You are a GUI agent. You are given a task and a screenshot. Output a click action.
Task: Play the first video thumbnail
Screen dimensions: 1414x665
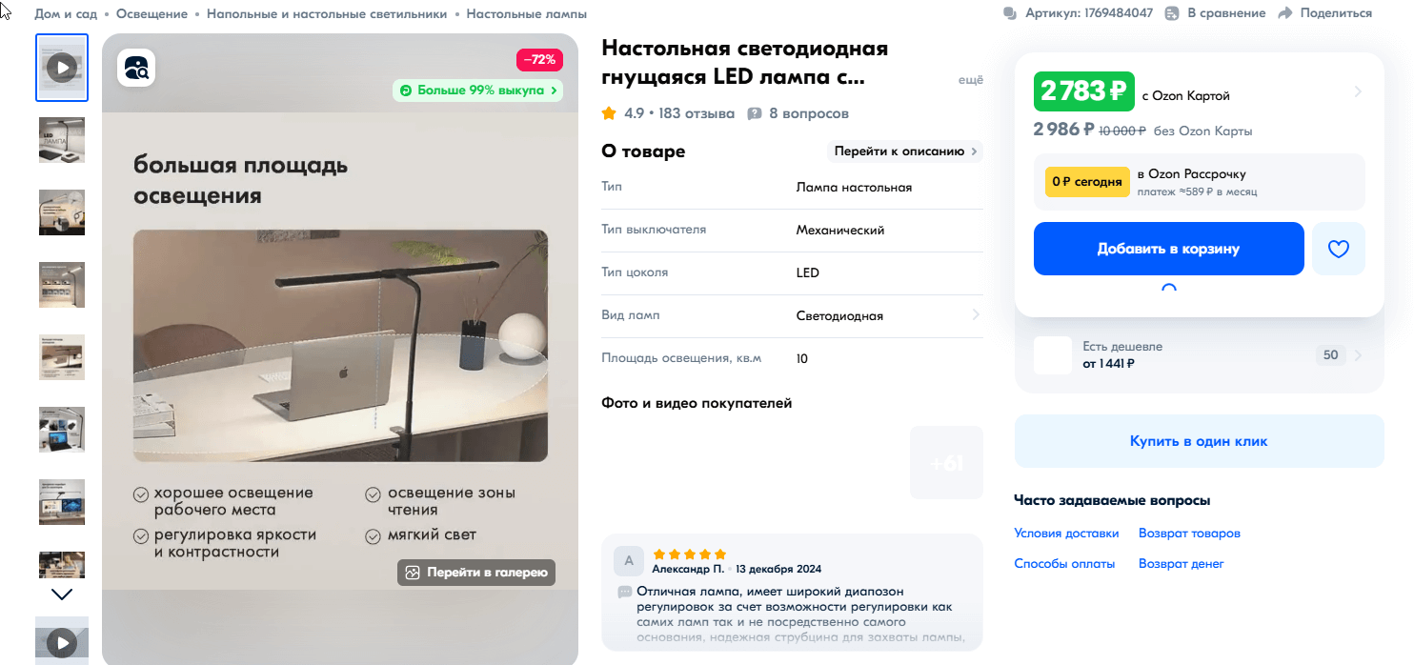tap(62, 68)
